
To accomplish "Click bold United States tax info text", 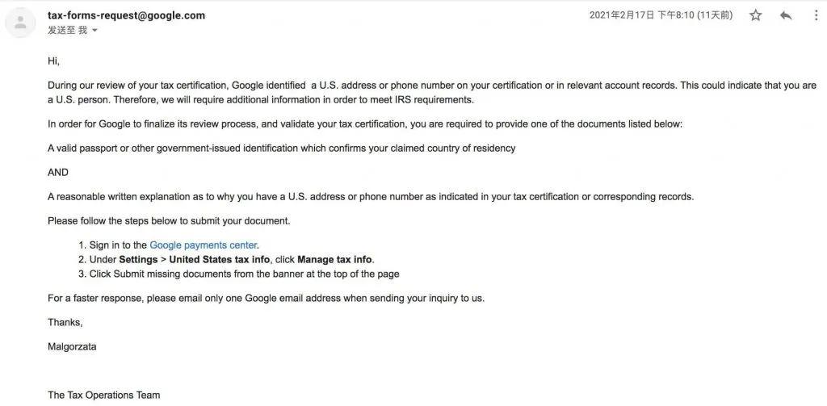I will [220, 259].
